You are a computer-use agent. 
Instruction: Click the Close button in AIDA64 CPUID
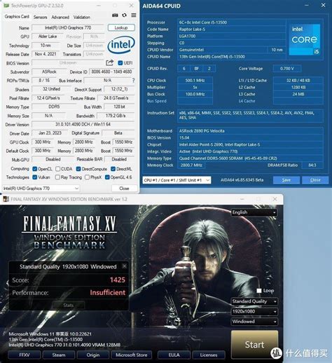coord(315,180)
